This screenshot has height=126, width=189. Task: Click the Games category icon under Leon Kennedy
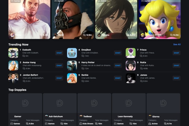click(115, 123)
